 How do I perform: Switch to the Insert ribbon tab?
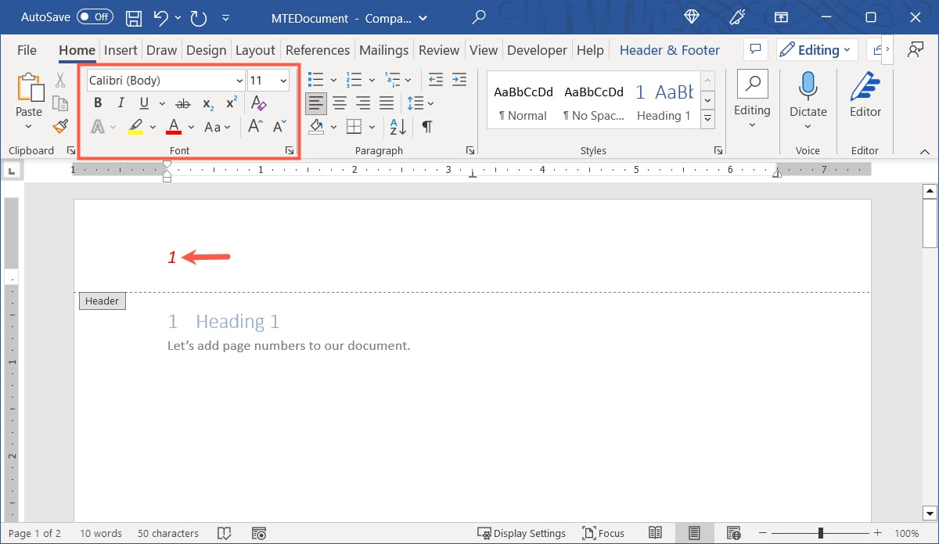pos(121,49)
